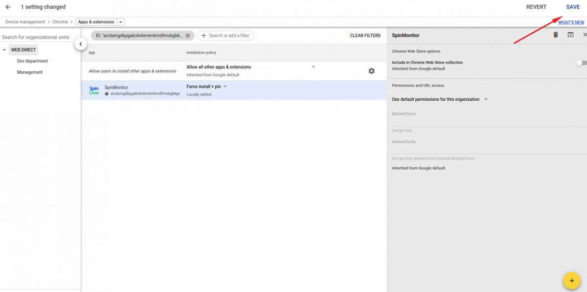Collapse the WEB DIRECT tree node
Screen dimensions: 587x292
[x=4, y=50]
